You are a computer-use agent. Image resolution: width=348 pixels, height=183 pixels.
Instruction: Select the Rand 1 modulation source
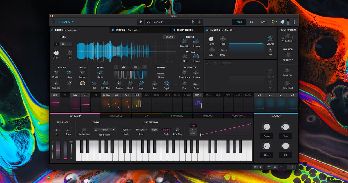tap(197, 103)
